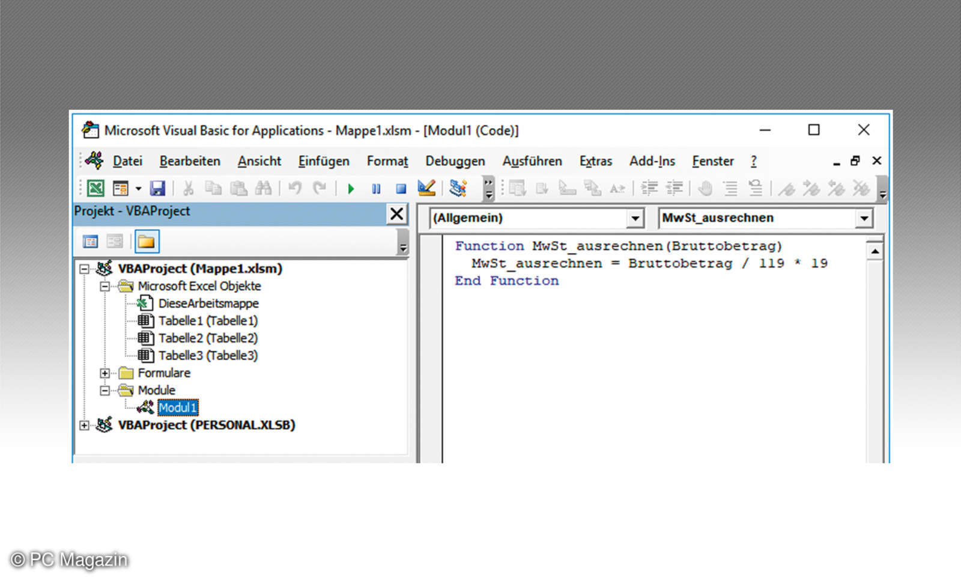
Task: Pause execution with the Break icon
Action: click(376, 189)
